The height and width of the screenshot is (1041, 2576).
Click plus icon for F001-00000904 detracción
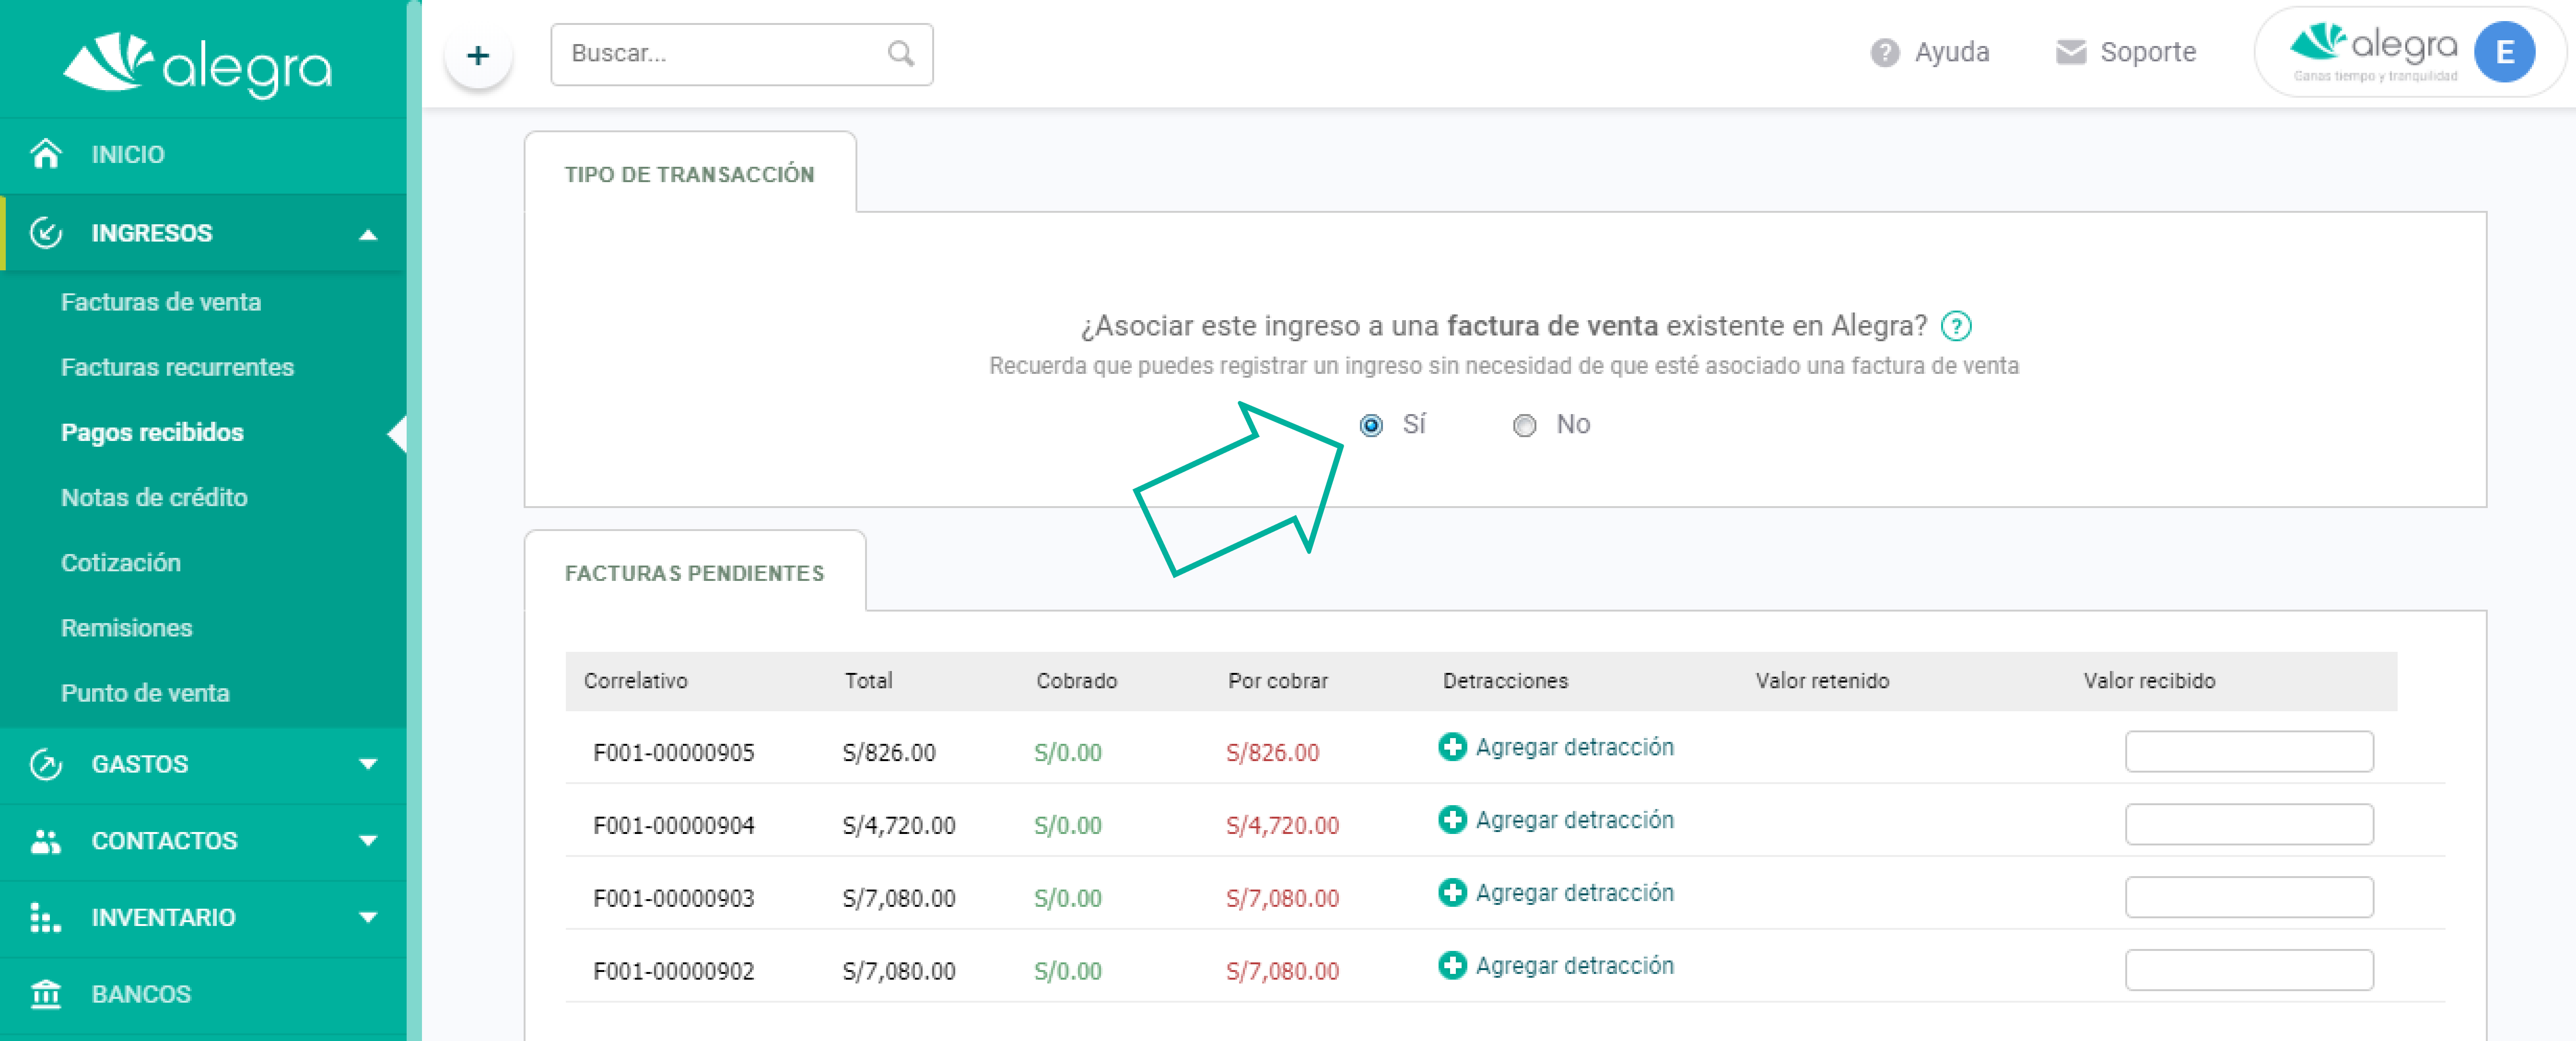tap(1452, 819)
